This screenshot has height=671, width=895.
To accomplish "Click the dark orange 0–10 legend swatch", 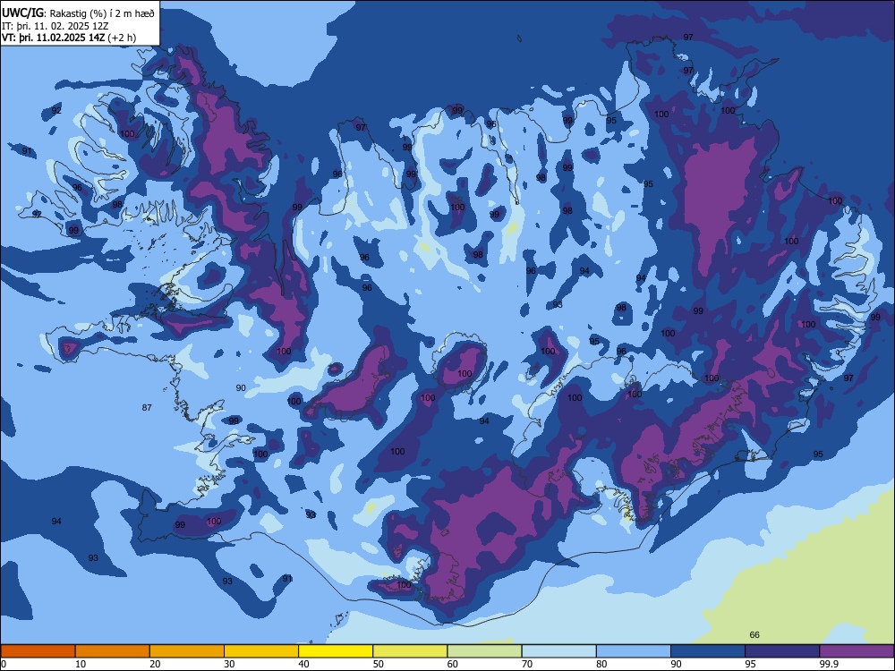I will tap(38, 651).
